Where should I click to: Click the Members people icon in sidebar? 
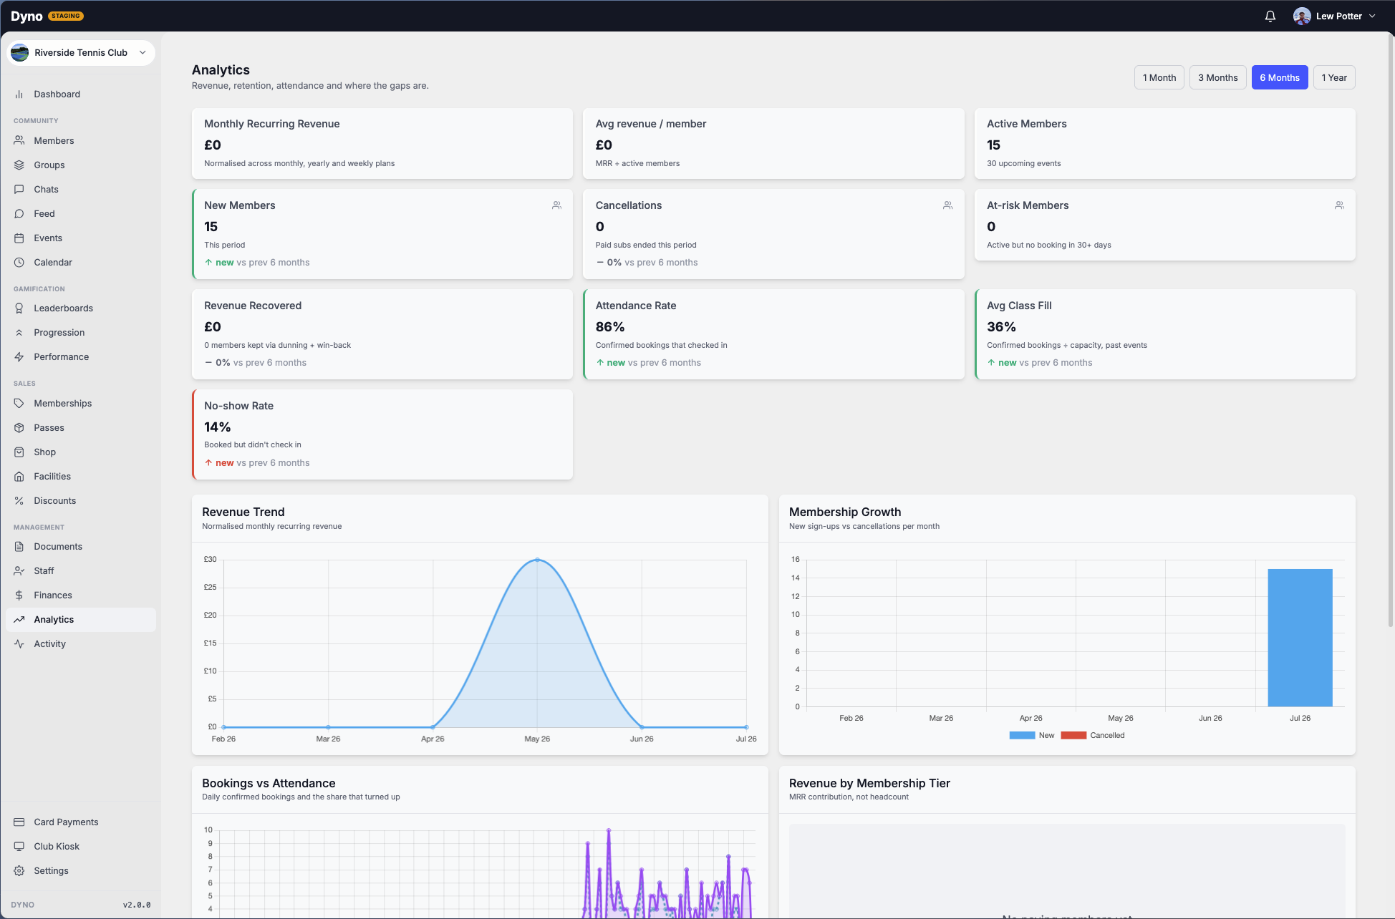pyautogui.click(x=19, y=141)
